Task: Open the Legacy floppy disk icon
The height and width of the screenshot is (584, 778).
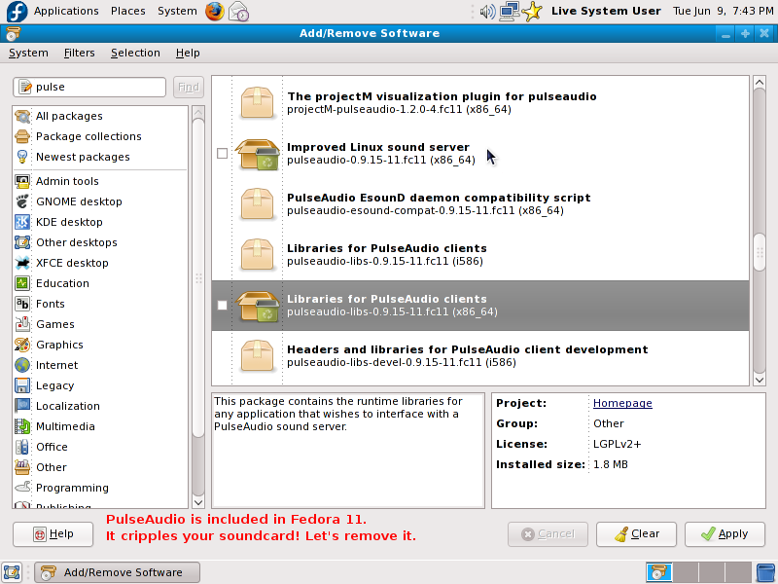Action: pos(22,385)
